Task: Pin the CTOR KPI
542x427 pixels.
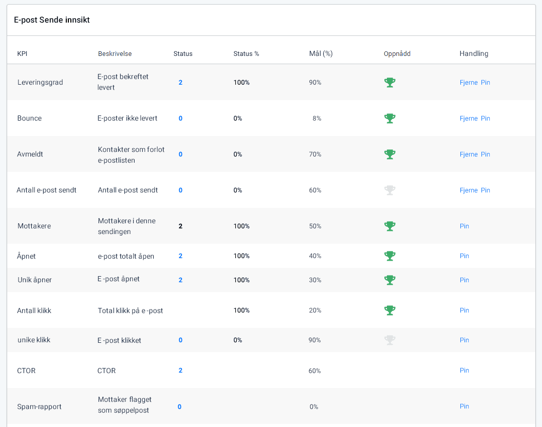Action: coord(464,371)
